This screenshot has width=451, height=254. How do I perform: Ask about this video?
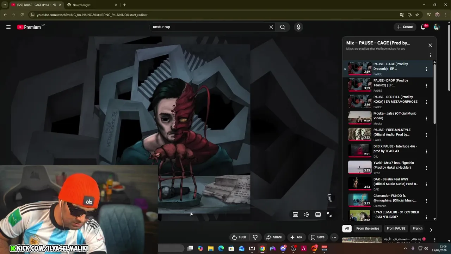tap(296, 237)
